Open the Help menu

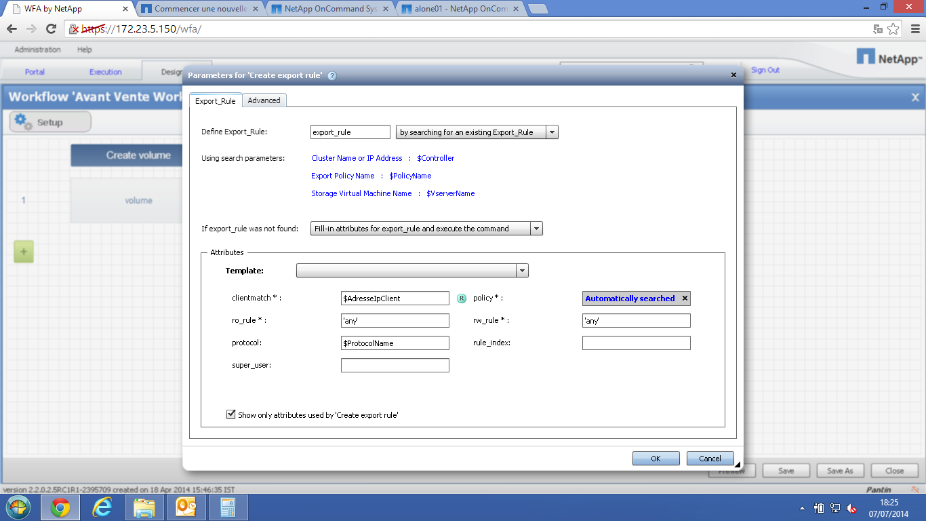click(85, 50)
